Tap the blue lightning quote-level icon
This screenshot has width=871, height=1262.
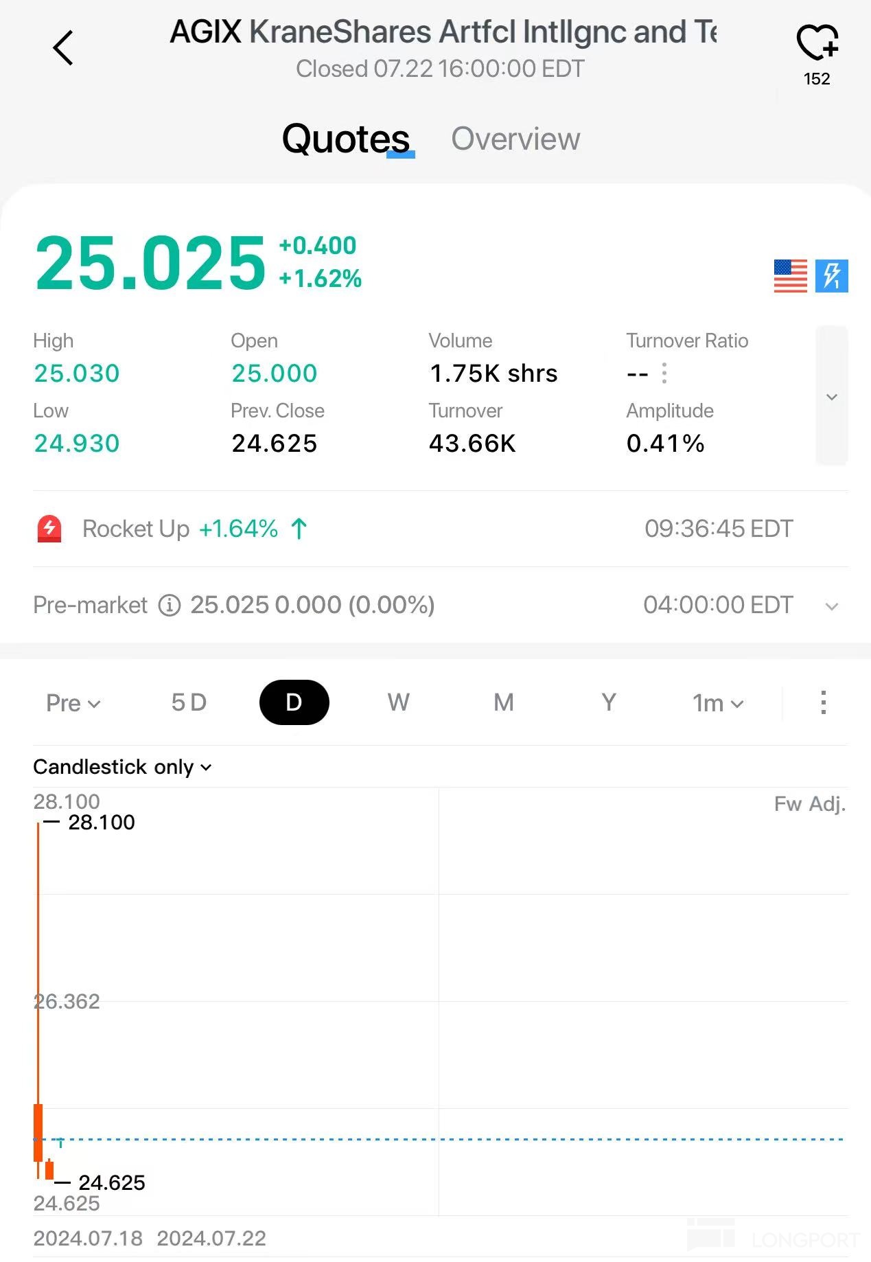click(x=831, y=276)
